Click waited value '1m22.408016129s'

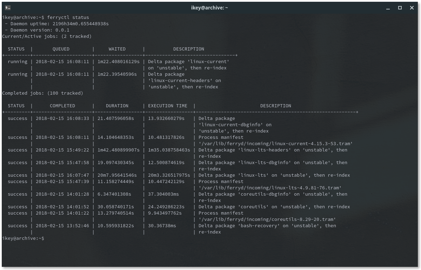click(119, 61)
